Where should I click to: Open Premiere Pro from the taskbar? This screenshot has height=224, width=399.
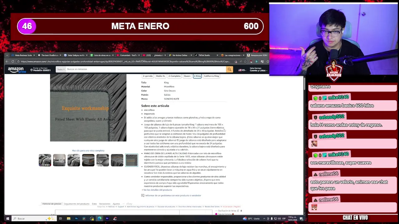[x=107, y=219]
